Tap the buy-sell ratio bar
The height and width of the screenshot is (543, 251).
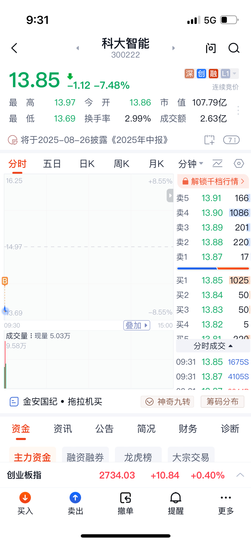(213, 268)
